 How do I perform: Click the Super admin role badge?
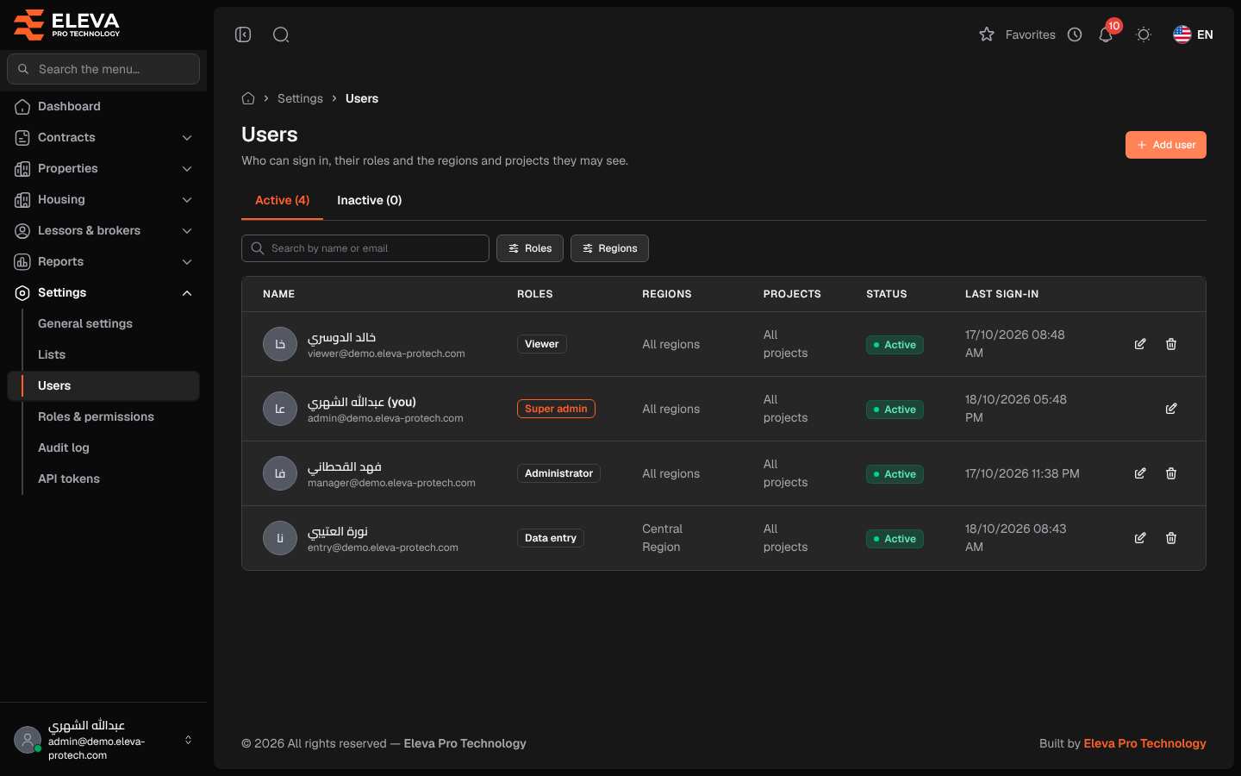[556, 409]
